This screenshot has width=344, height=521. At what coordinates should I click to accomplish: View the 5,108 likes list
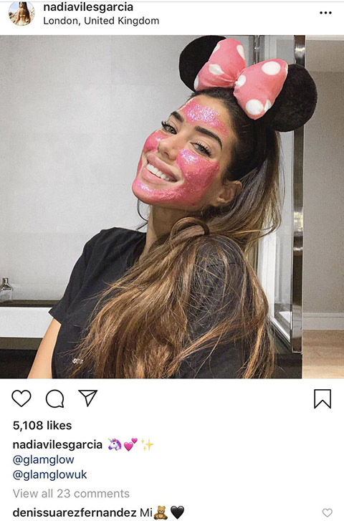point(42,425)
